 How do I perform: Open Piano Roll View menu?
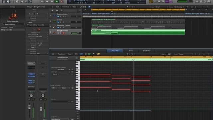[x=70, y=54]
